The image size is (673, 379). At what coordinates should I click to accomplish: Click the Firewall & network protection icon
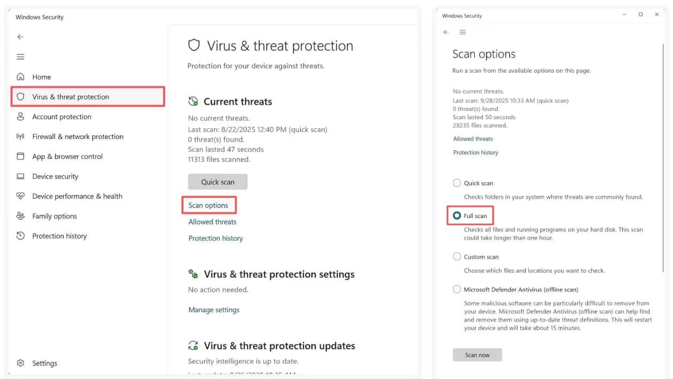[x=21, y=136]
